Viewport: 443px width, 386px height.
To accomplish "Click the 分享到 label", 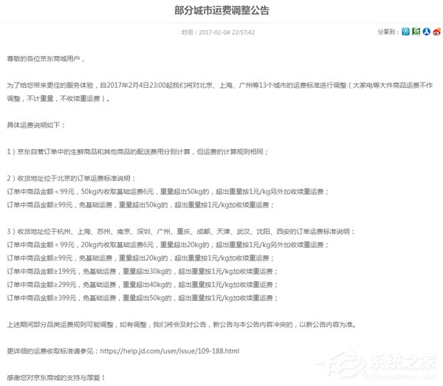I will (x=388, y=32).
